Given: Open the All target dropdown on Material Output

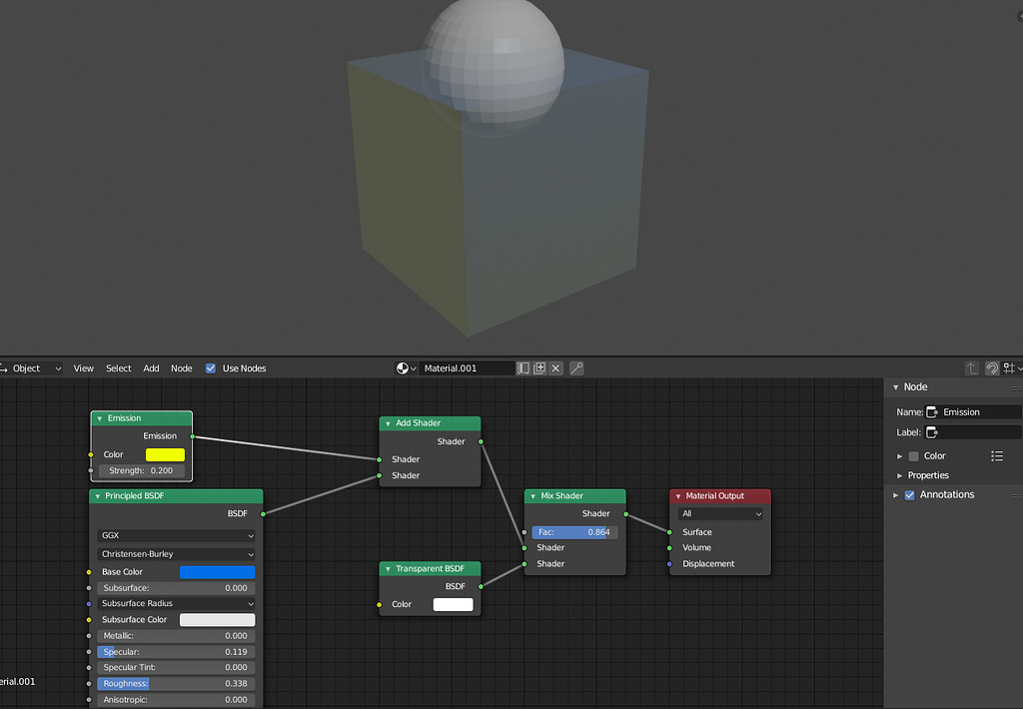Looking at the screenshot, I should coord(719,513).
